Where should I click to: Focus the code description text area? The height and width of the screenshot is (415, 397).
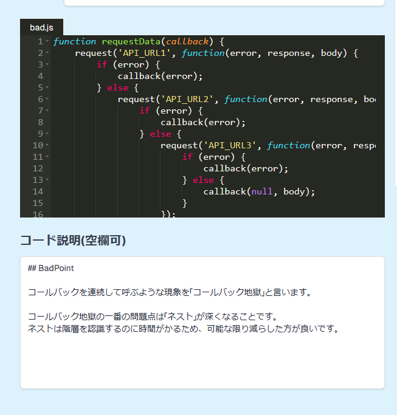[202, 323]
